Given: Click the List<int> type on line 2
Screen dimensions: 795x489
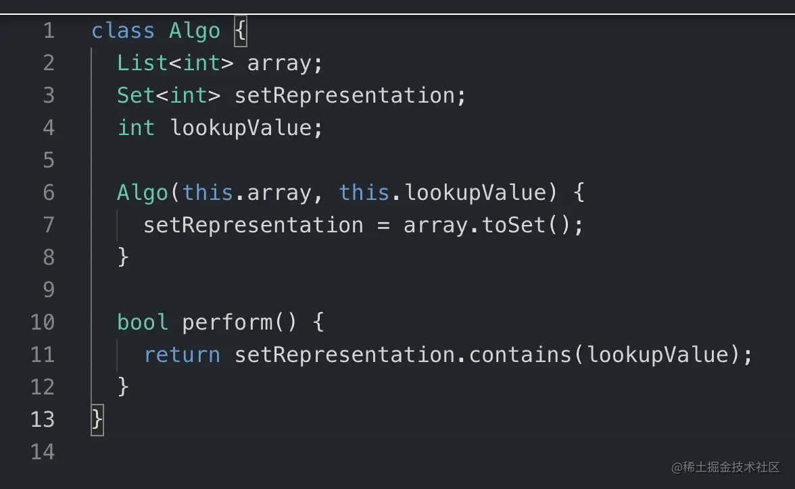Looking at the screenshot, I should point(168,63).
